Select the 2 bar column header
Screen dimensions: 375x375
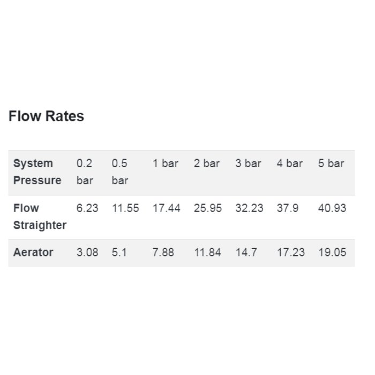point(207,163)
